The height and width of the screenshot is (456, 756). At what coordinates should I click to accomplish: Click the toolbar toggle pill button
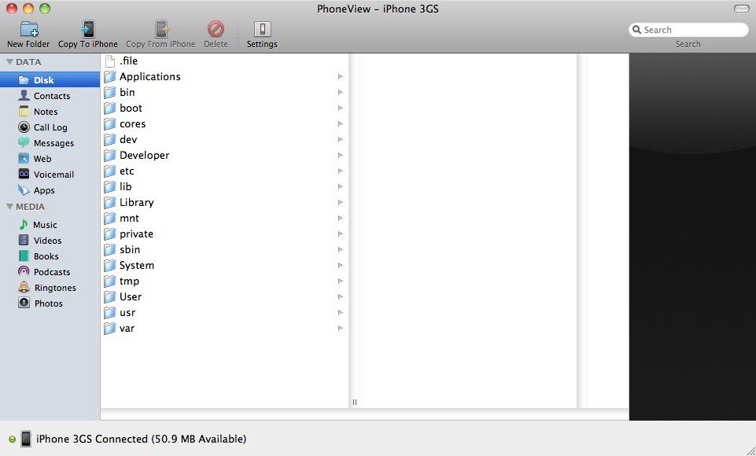[x=741, y=9]
